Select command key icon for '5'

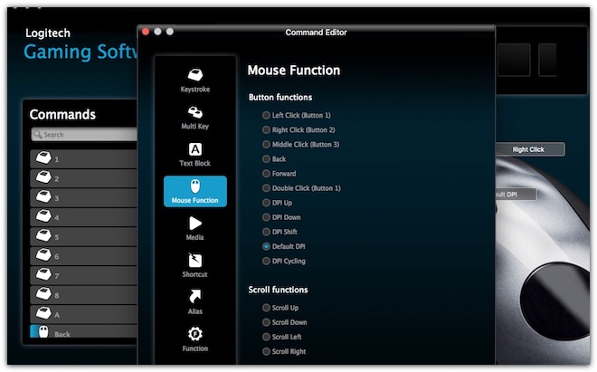(43, 235)
